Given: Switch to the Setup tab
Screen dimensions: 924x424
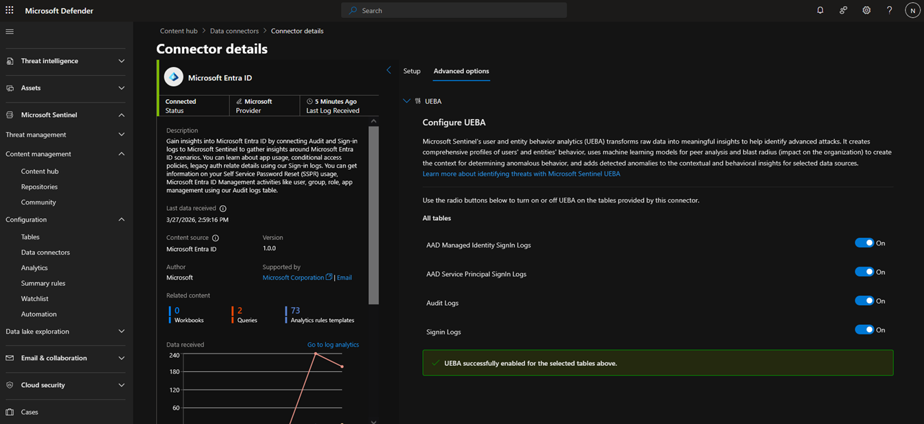Looking at the screenshot, I should pos(412,71).
